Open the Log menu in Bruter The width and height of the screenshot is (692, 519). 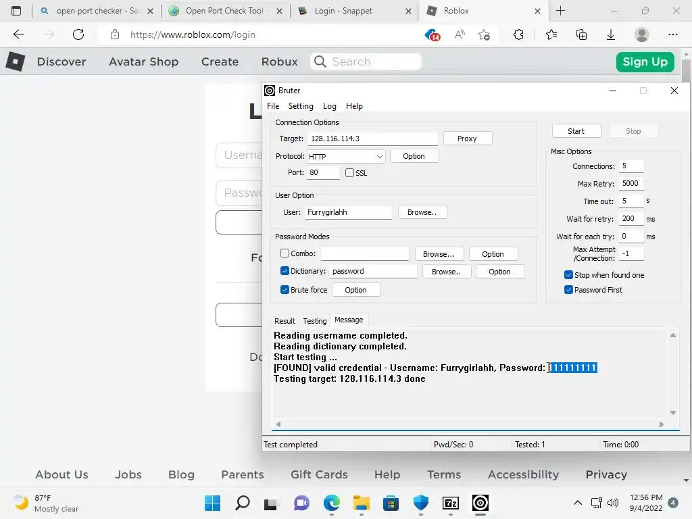[329, 106]
